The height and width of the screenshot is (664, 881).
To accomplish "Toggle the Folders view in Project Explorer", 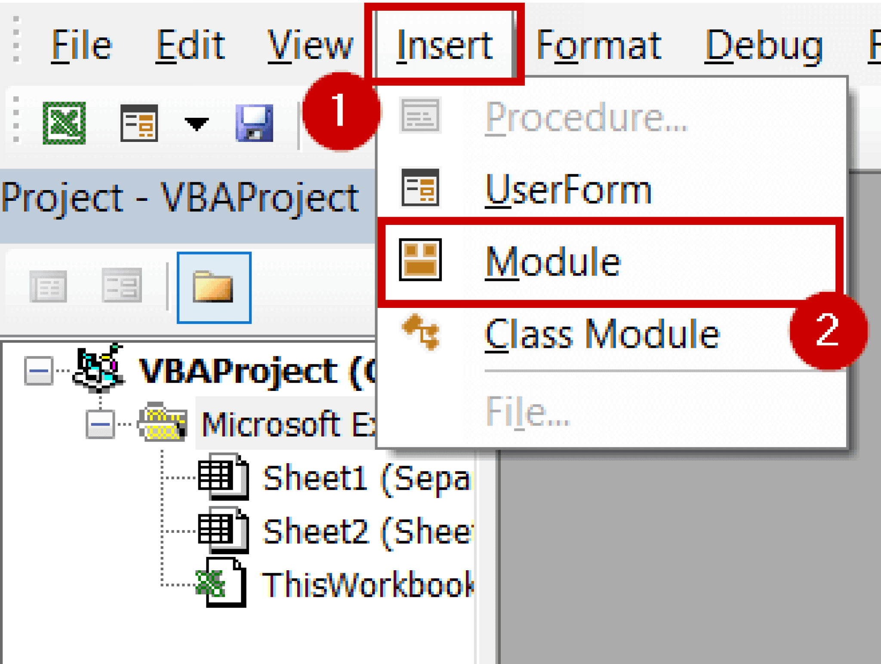I will point(213,287).
